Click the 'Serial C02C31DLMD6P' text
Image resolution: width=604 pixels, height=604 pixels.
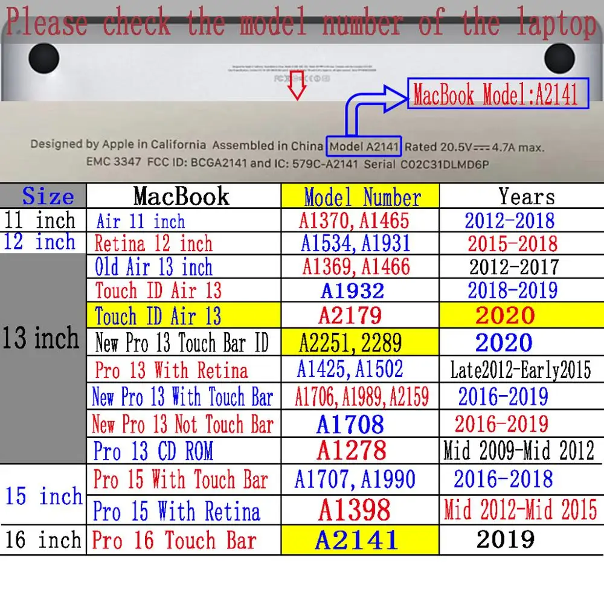pos(426,164)
